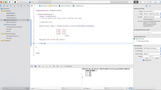
Task: Open the Location Relative to Group dropdown
Action: tap(152, 17)
